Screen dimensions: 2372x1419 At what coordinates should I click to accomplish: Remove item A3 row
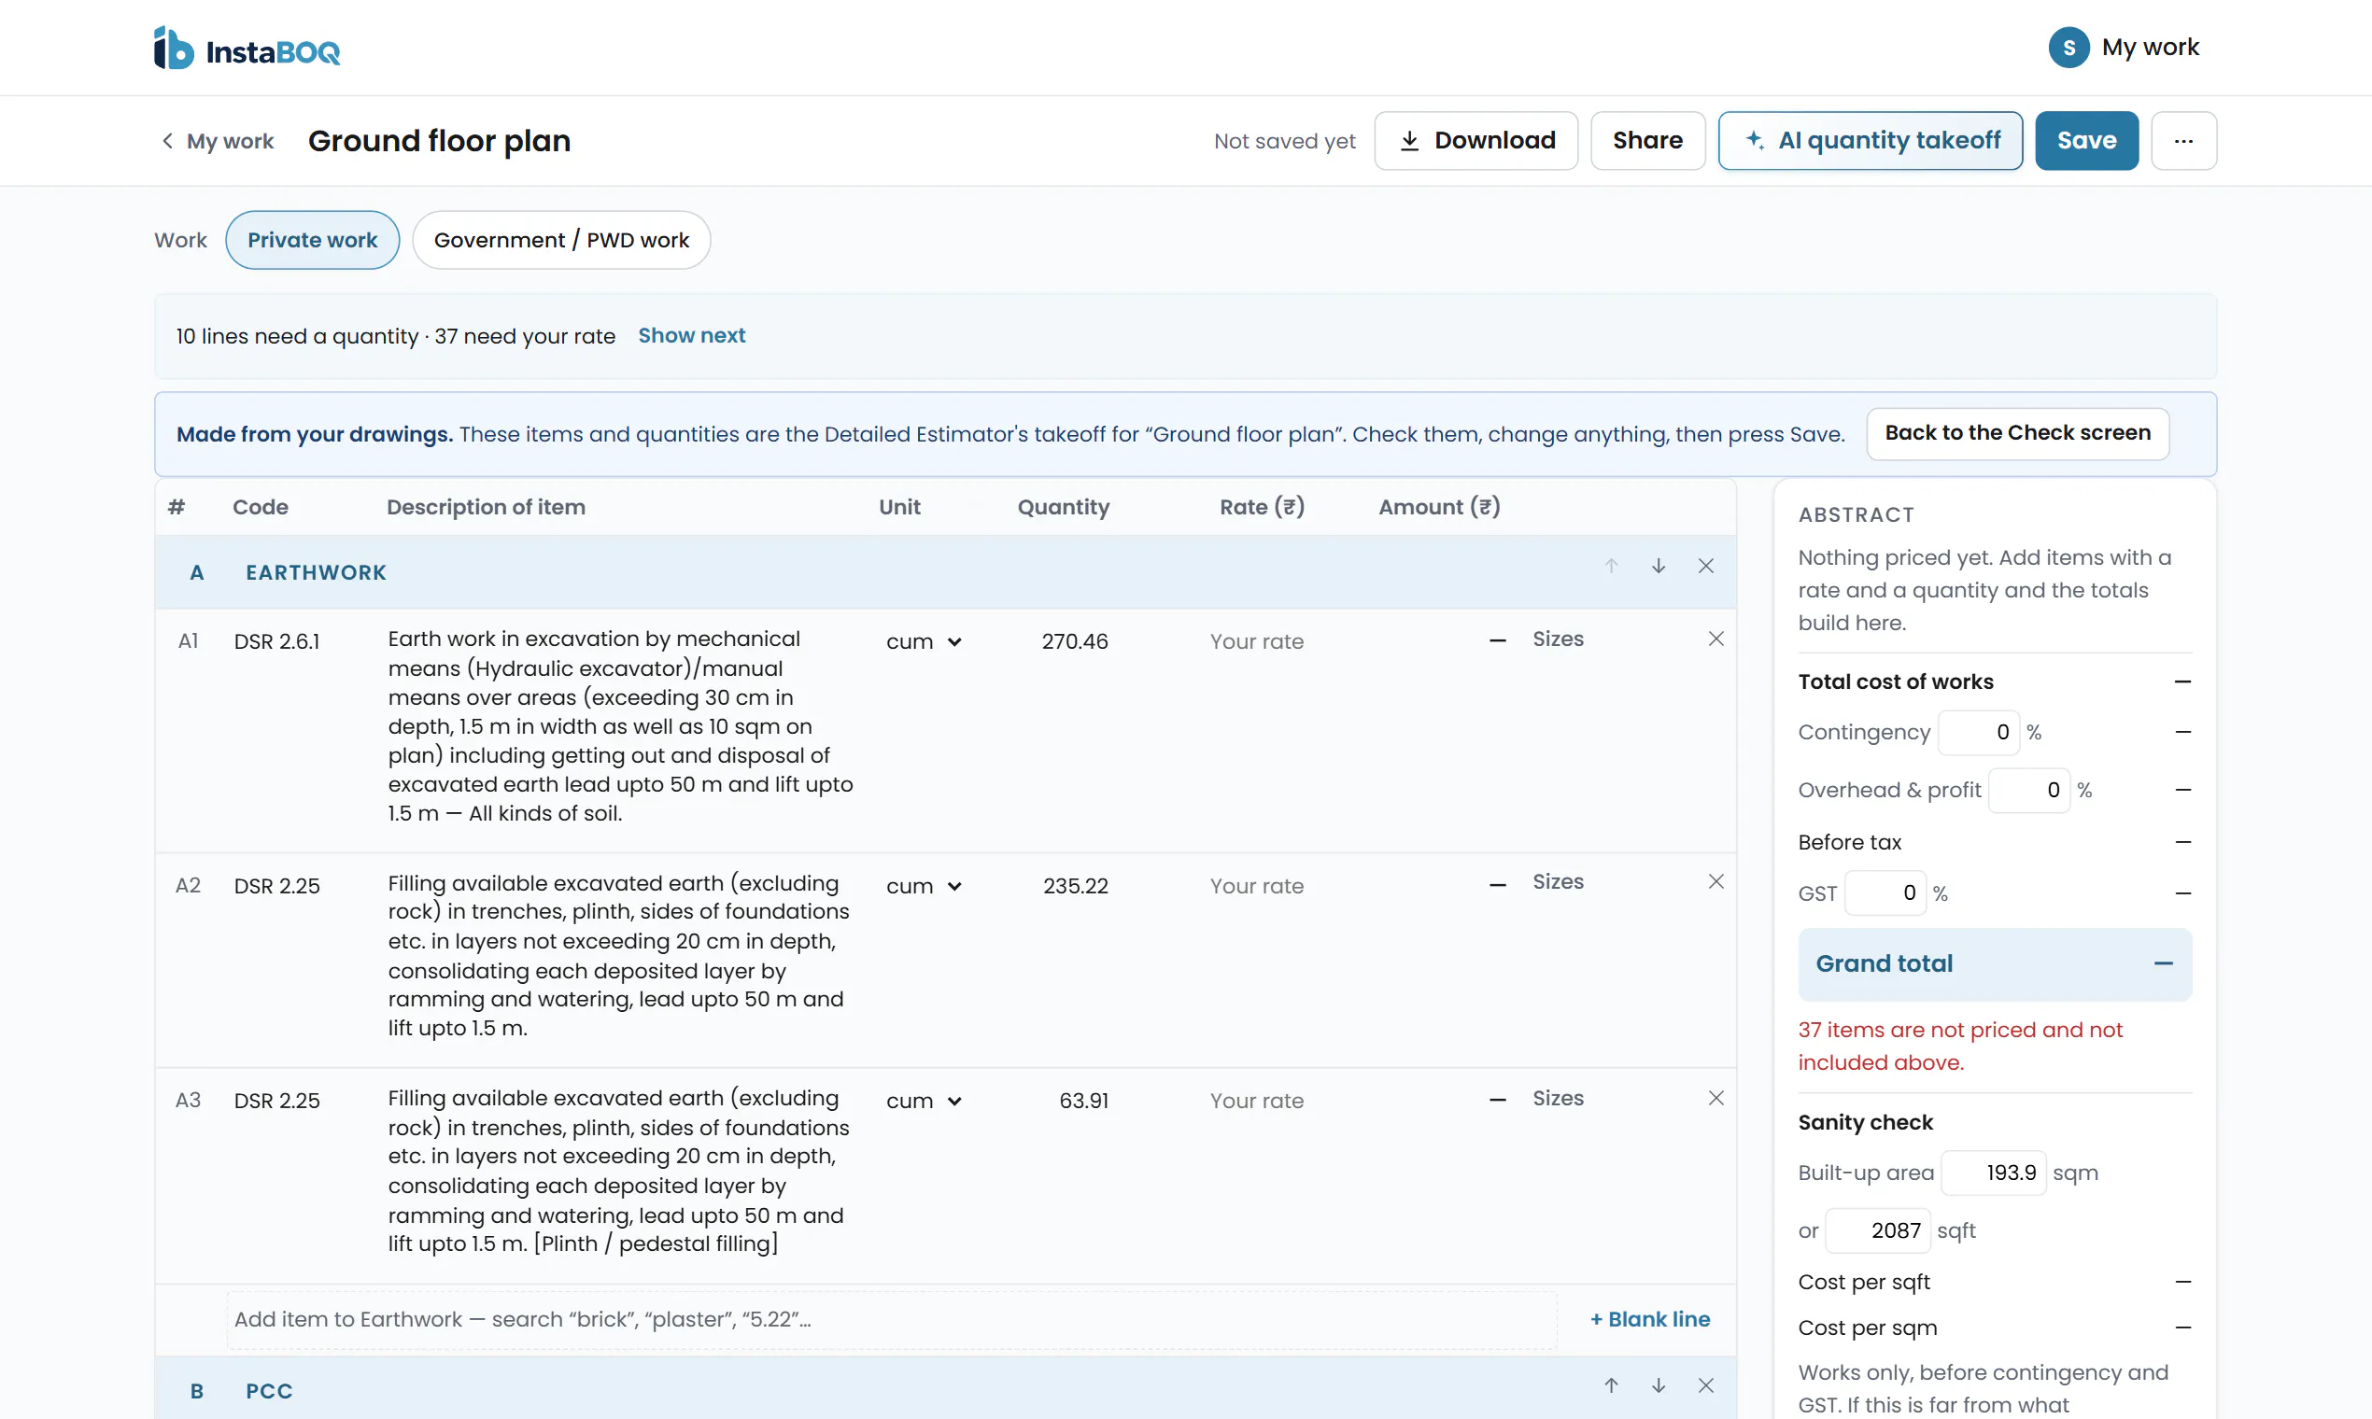click(1715, 1098)
